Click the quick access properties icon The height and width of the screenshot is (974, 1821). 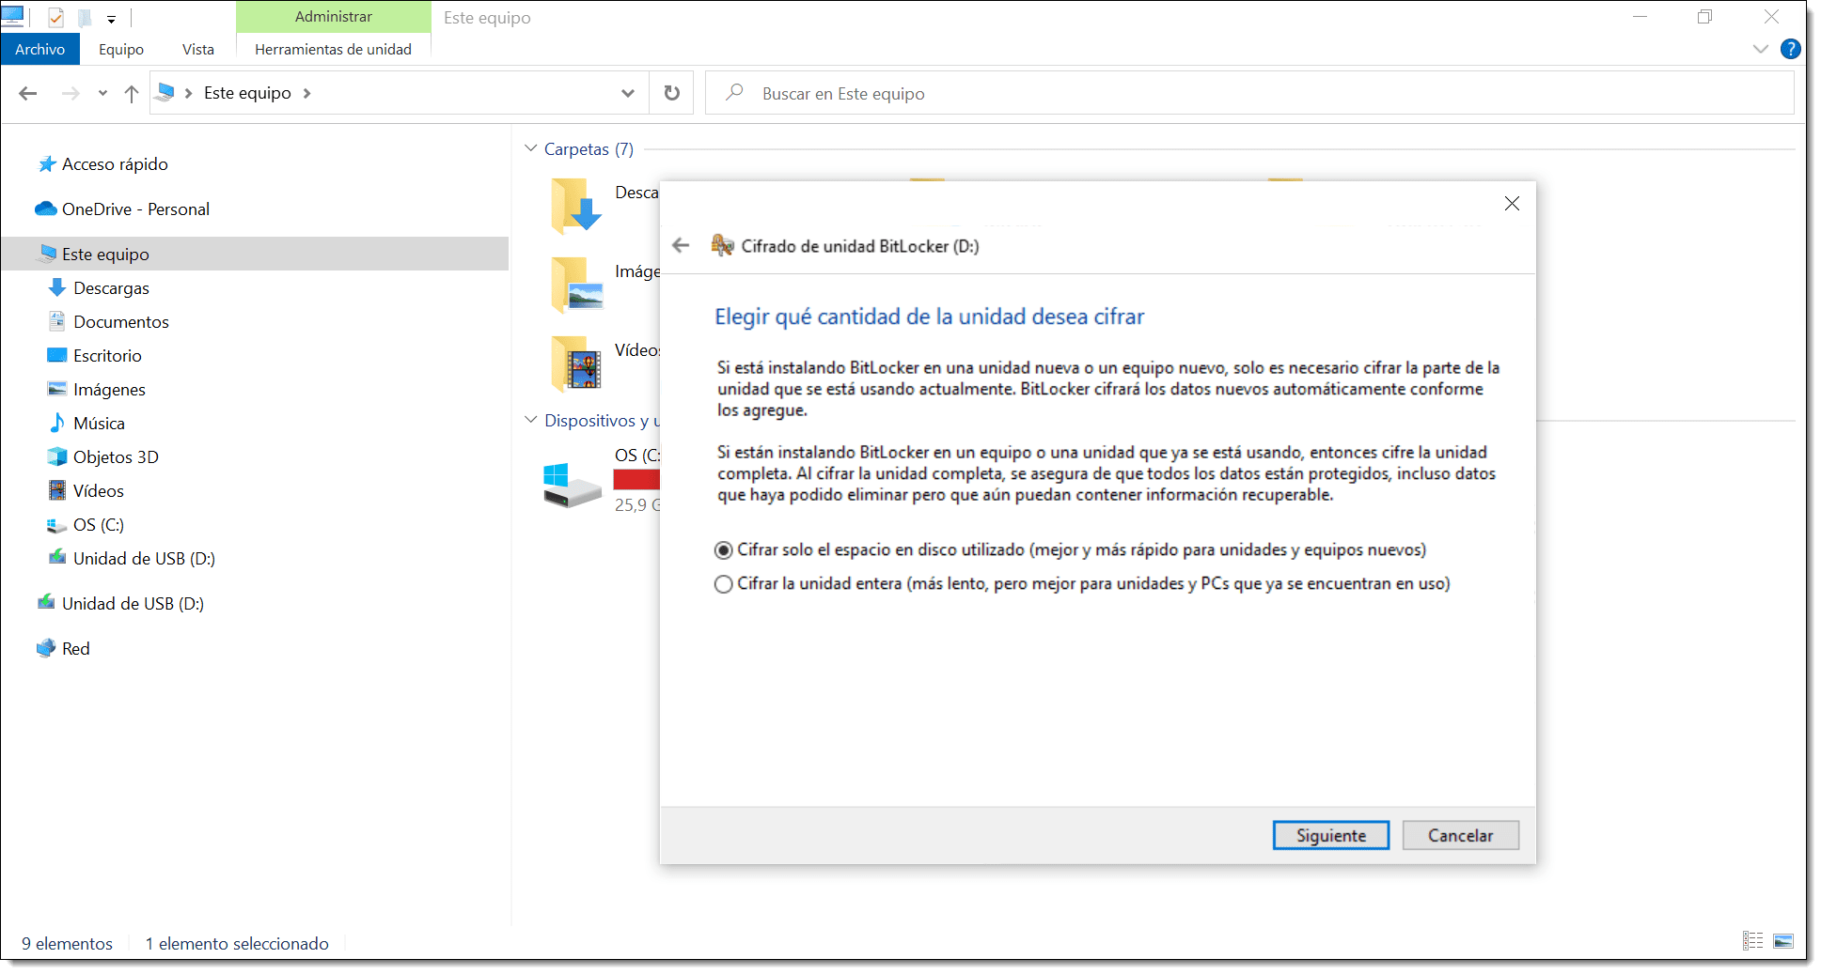[x=55, y=18]
